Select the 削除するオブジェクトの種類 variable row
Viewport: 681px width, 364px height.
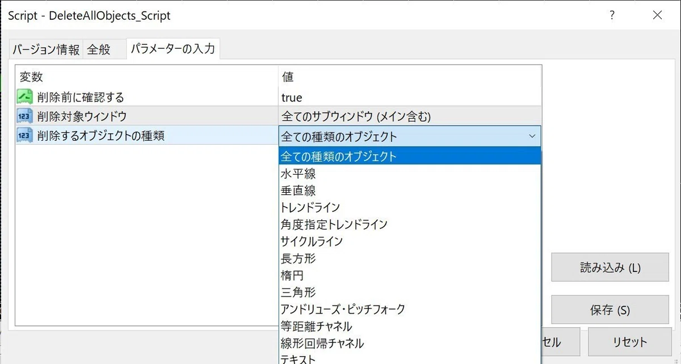point(279,136)
